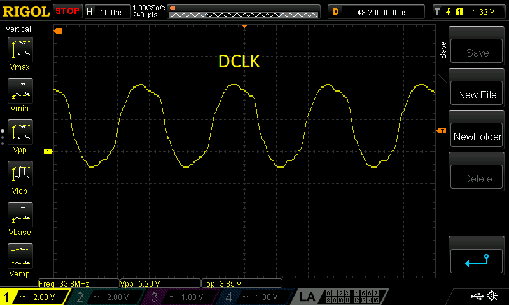This screenshot has height=305, width=509.
Task: Click the H 10.0ns timebase field
Action: [108, 12]
